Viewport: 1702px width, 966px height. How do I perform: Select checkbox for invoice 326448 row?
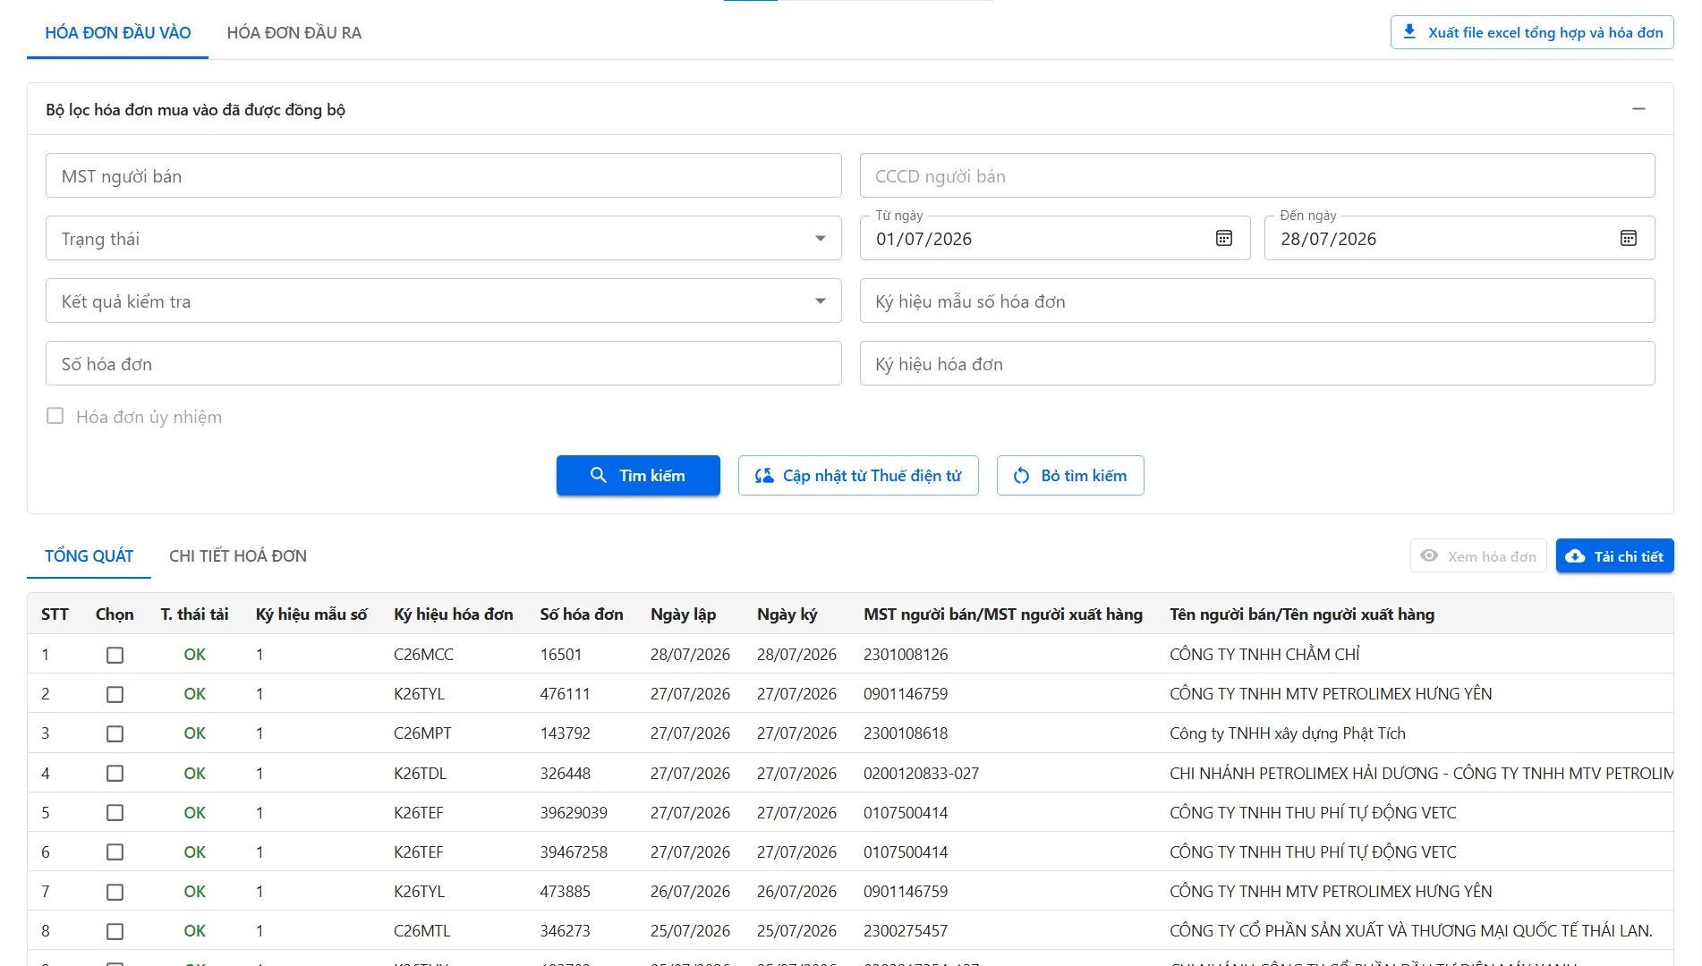pos(115,773)
